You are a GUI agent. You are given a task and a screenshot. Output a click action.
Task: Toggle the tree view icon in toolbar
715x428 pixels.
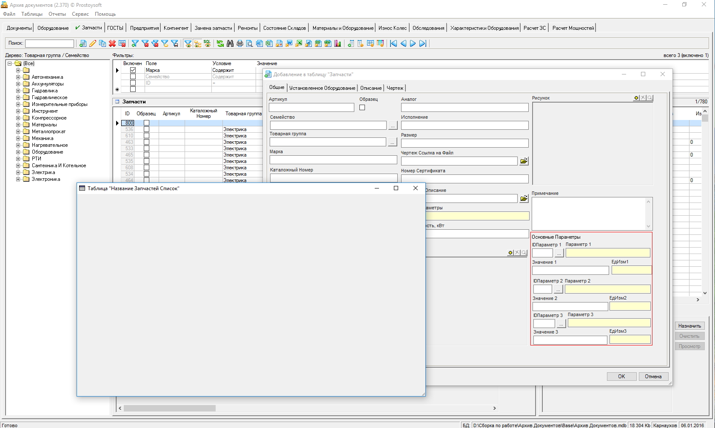click(197, 43)
